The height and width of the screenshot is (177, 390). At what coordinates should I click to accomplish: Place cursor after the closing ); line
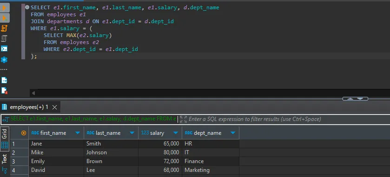click(37, 56)
